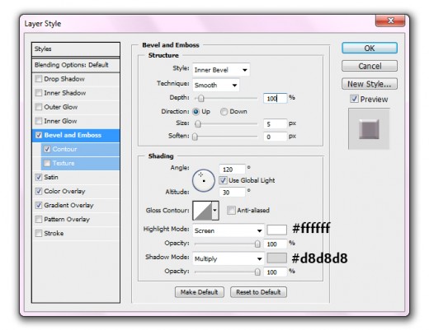
Task: Click the Highlight Opacity slider handle
Action: [257, 244]
